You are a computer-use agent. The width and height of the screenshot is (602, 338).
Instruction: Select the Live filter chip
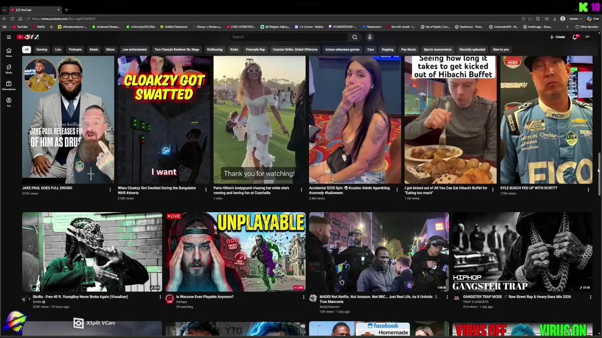[x=58, y=49]
